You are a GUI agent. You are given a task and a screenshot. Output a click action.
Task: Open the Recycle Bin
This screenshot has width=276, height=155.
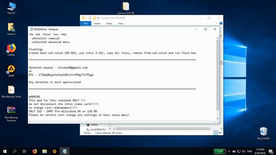263,133
